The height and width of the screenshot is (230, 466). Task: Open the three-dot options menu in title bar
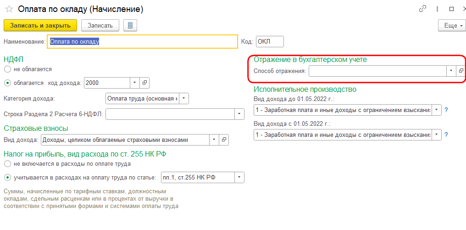point(437,9)
